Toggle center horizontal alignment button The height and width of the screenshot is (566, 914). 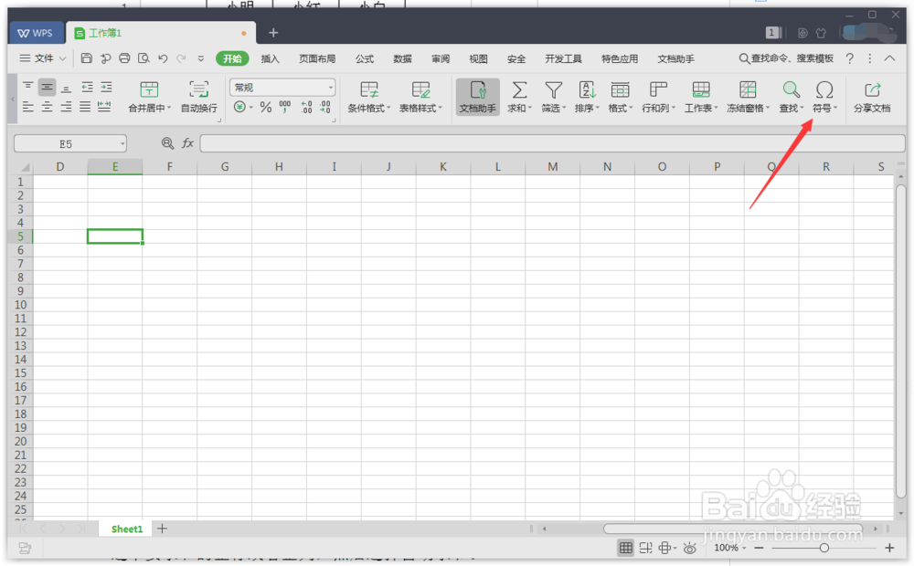48,107
